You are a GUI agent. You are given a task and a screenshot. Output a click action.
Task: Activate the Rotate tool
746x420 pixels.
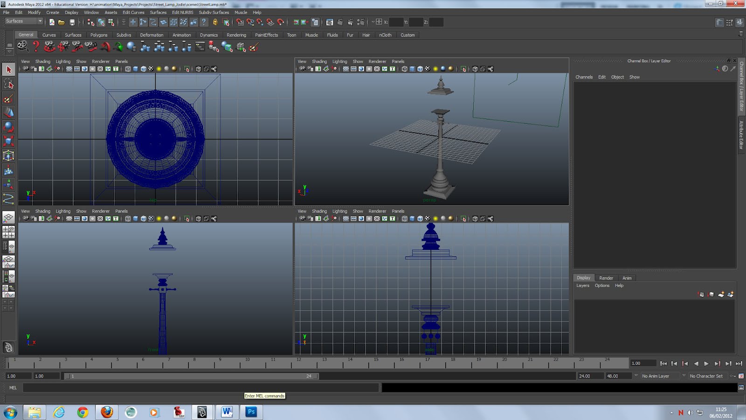point(8,127)
